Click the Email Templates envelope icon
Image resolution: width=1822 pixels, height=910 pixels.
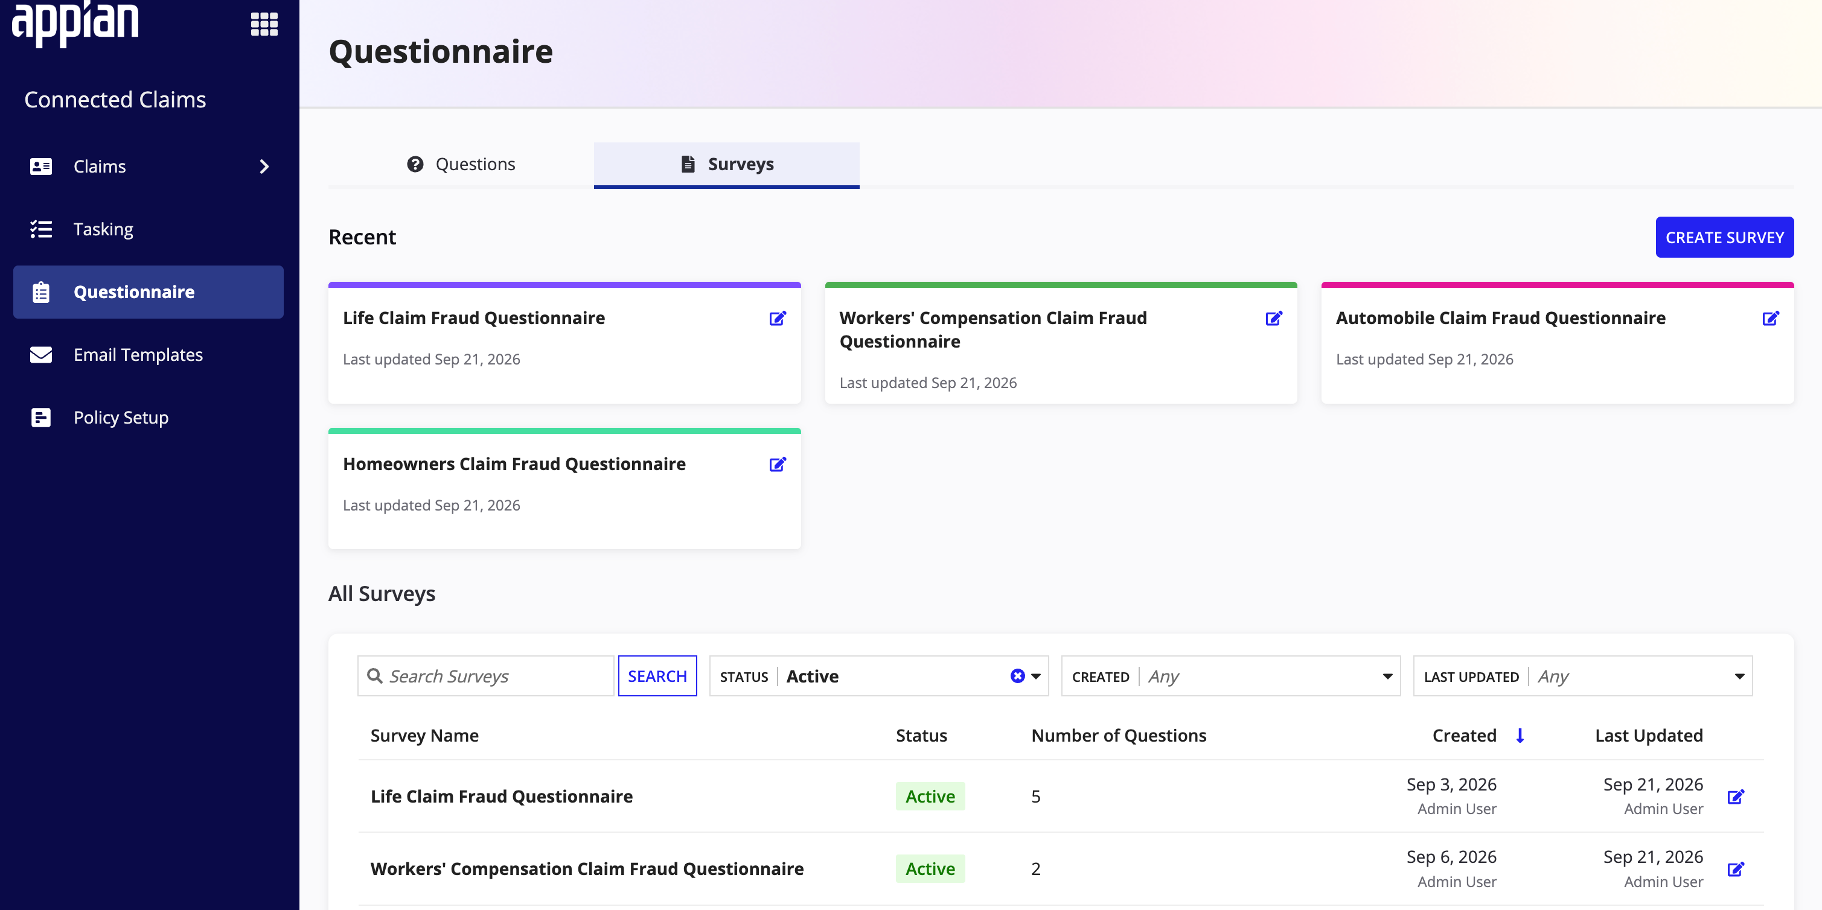click(41, 354)
